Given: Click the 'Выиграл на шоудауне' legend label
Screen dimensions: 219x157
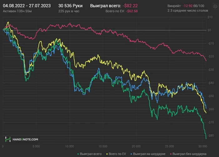Looking at the screenshot, I should pyautogui.click(x=149, y=154).
